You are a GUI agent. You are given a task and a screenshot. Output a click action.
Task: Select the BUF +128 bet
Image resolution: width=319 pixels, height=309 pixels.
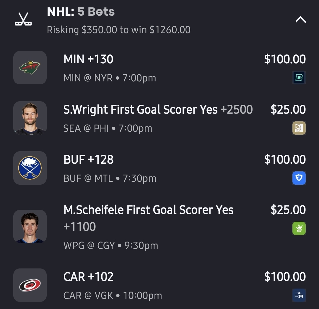tap(88, 160)
